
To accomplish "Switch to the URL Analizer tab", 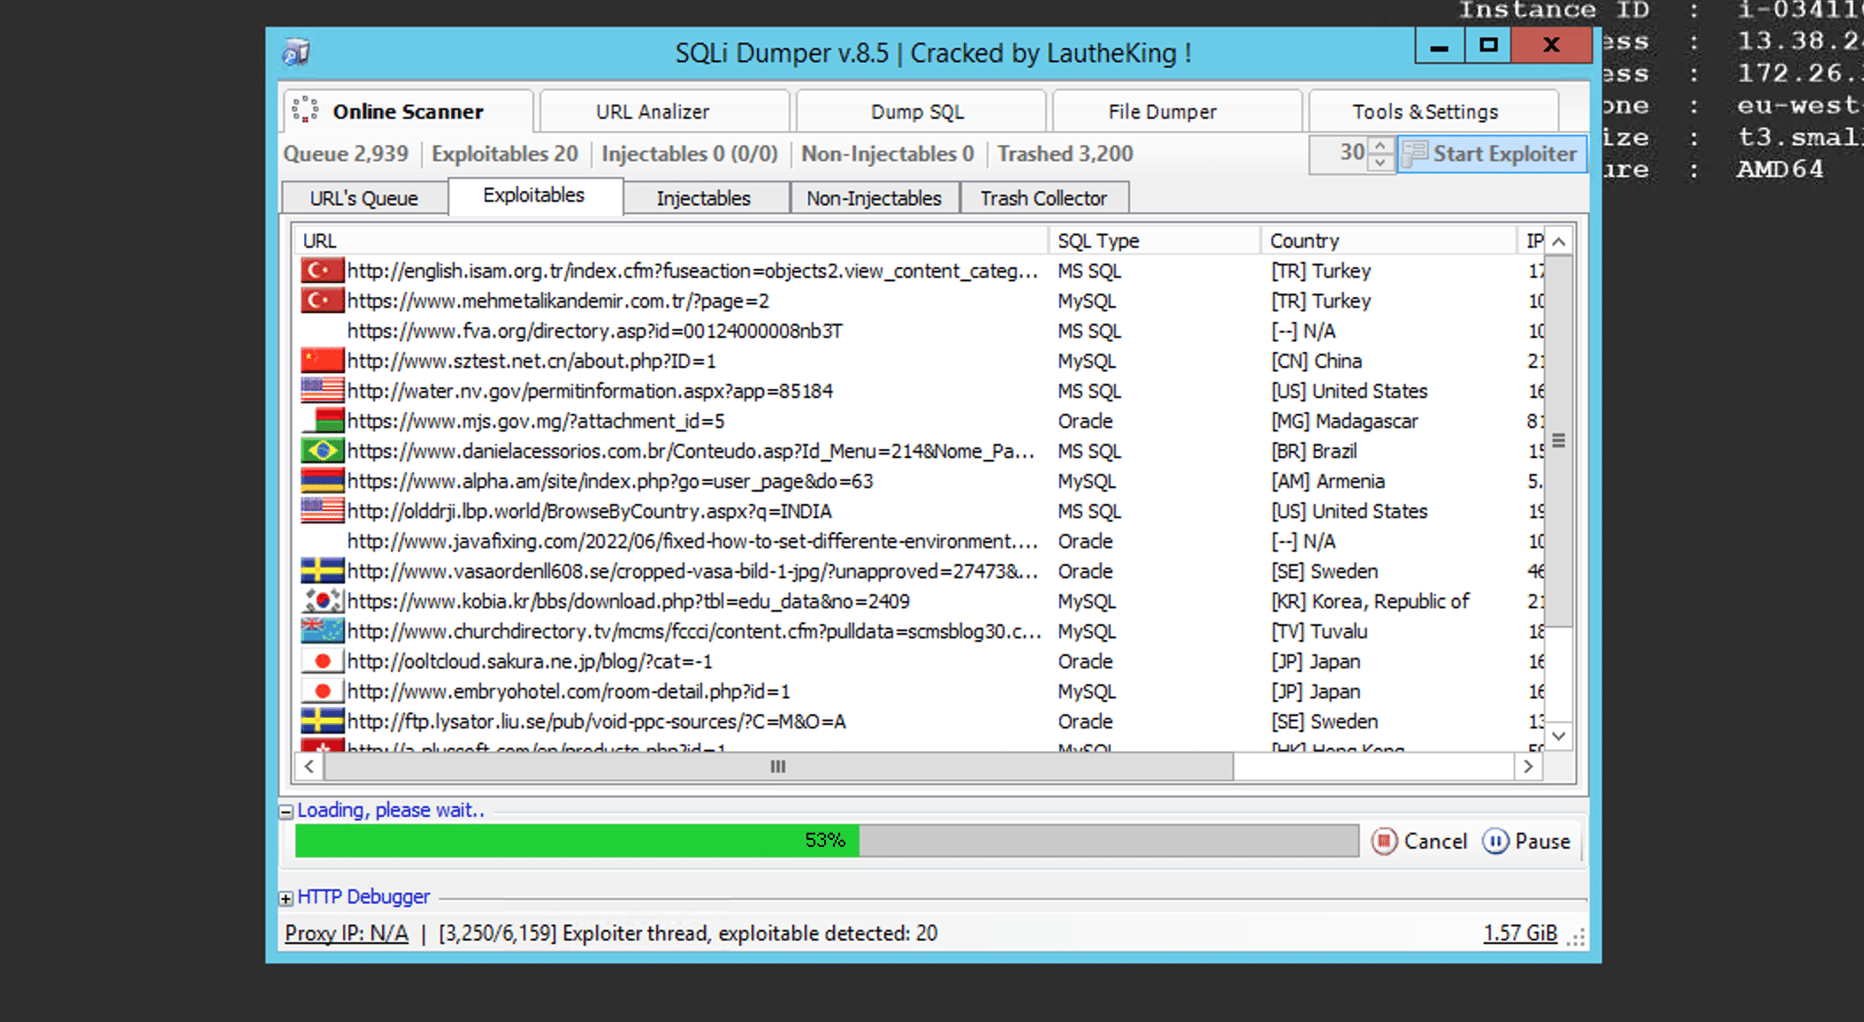I will pos(653,111).
